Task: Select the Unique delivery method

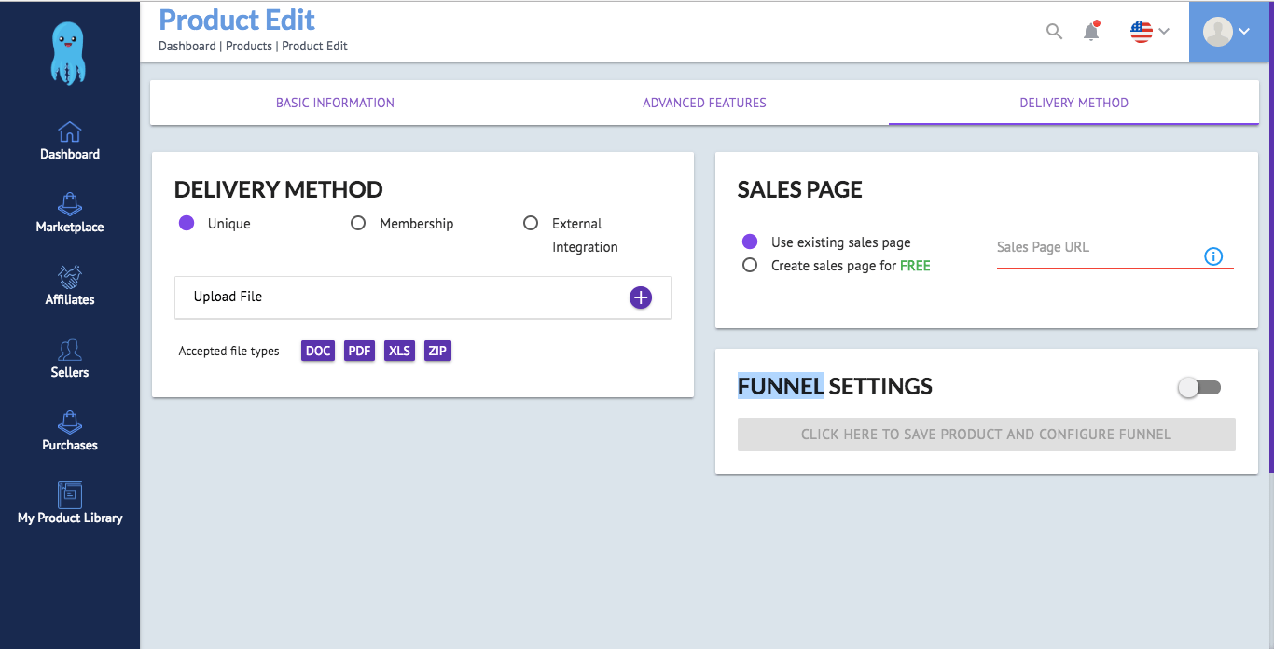Action: point(187,224)
